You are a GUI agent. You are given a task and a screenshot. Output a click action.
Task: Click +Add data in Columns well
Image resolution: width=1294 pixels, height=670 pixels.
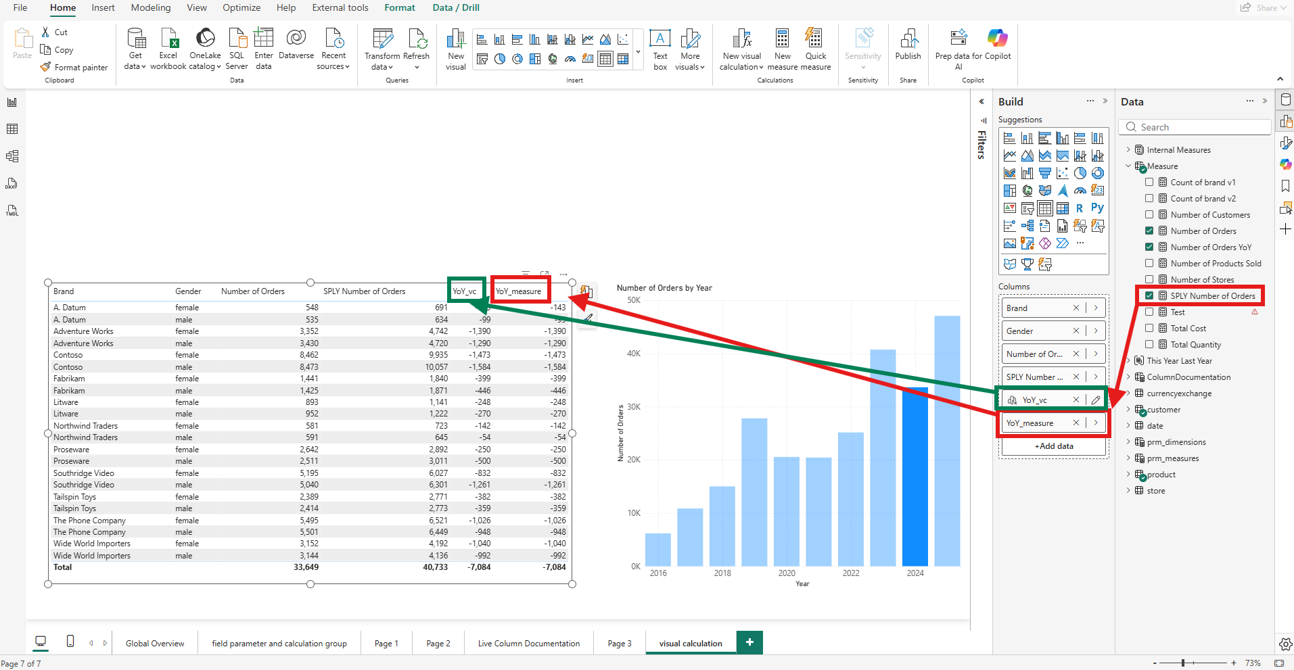click(1054, 446)
